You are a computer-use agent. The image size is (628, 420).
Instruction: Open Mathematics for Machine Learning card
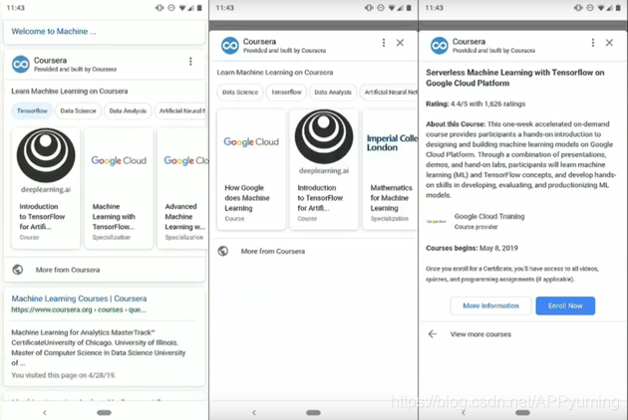390,169
